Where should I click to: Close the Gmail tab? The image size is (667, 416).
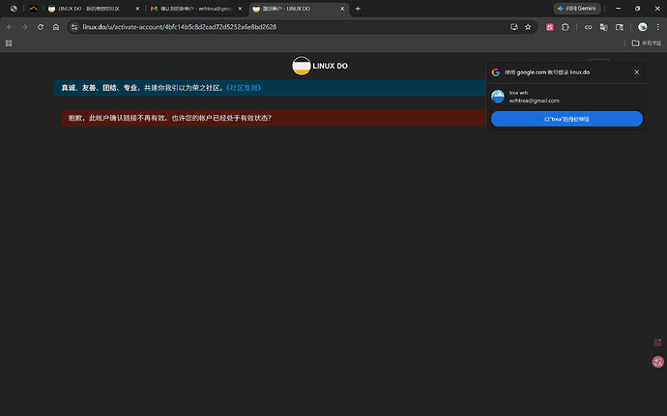(240, 9)
